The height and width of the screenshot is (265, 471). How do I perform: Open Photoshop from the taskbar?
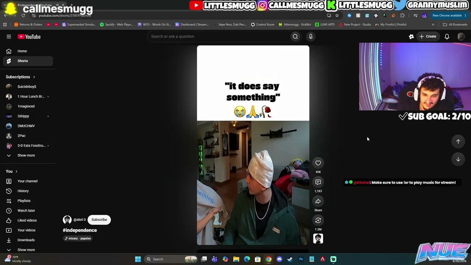301,259
